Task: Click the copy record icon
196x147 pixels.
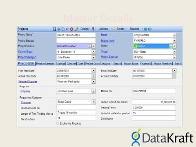Action: tap(63, 29)
